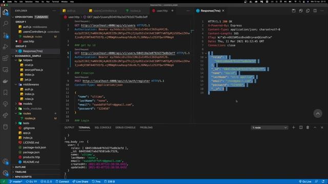The image size is (328, 184).
Task: Open the Apple menu
Action: tap(4, 2)
